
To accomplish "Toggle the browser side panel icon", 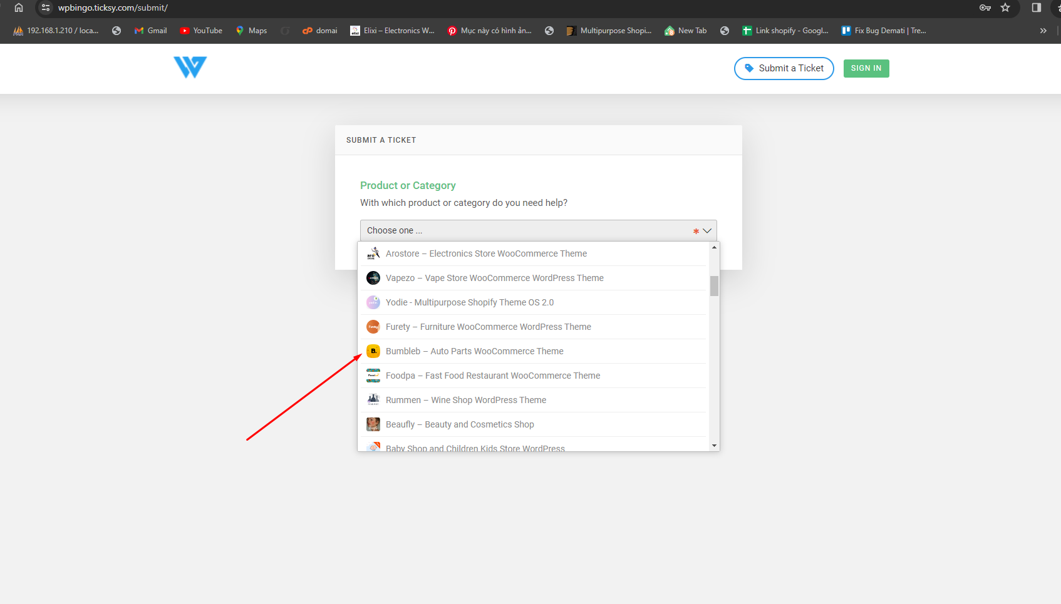I will pyautogui.click(x=1037, y=8).
